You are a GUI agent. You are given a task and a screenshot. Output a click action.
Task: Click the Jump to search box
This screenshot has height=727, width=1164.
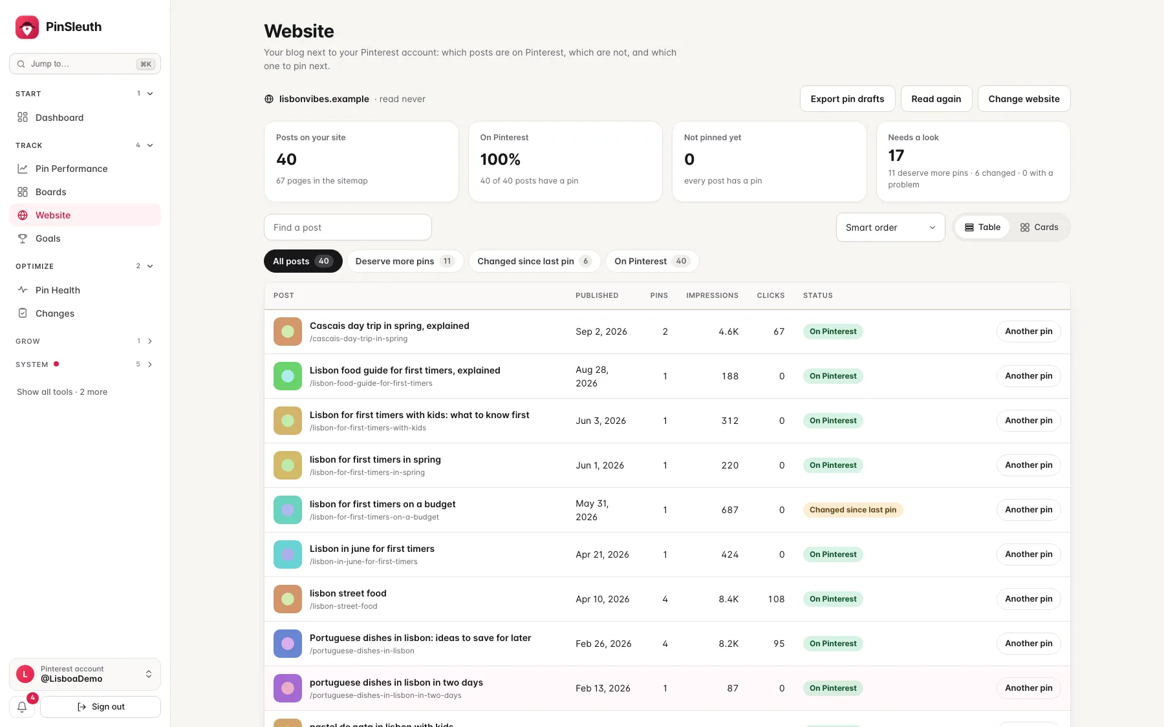point(85,64)
